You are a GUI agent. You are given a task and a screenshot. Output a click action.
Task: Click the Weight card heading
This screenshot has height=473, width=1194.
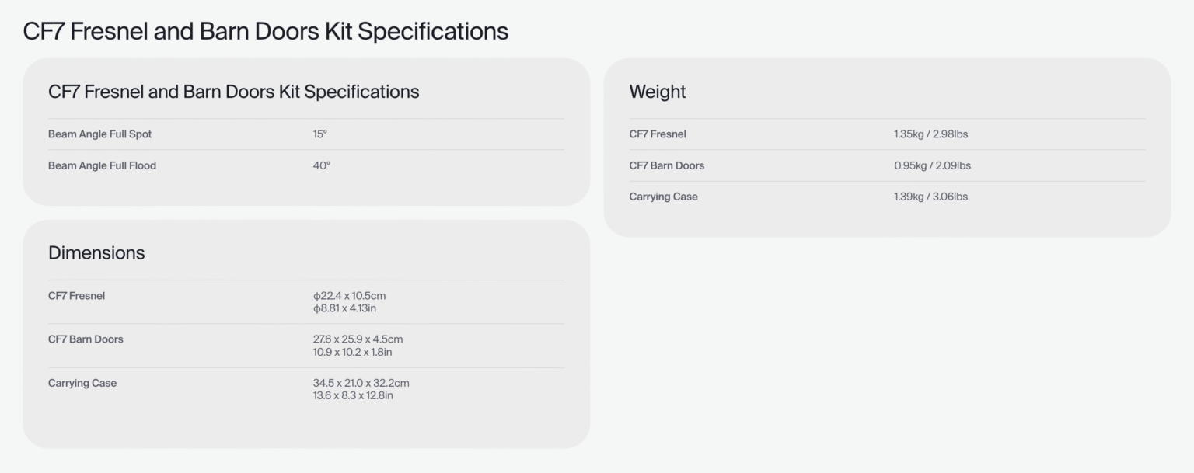click(658, 92)
